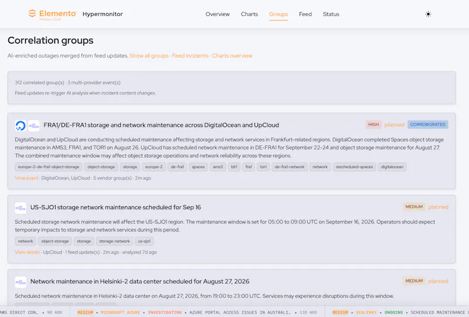Click the HIGH severity badge
469x317 pixels.
pyautogui.click(x=373, y=124)
